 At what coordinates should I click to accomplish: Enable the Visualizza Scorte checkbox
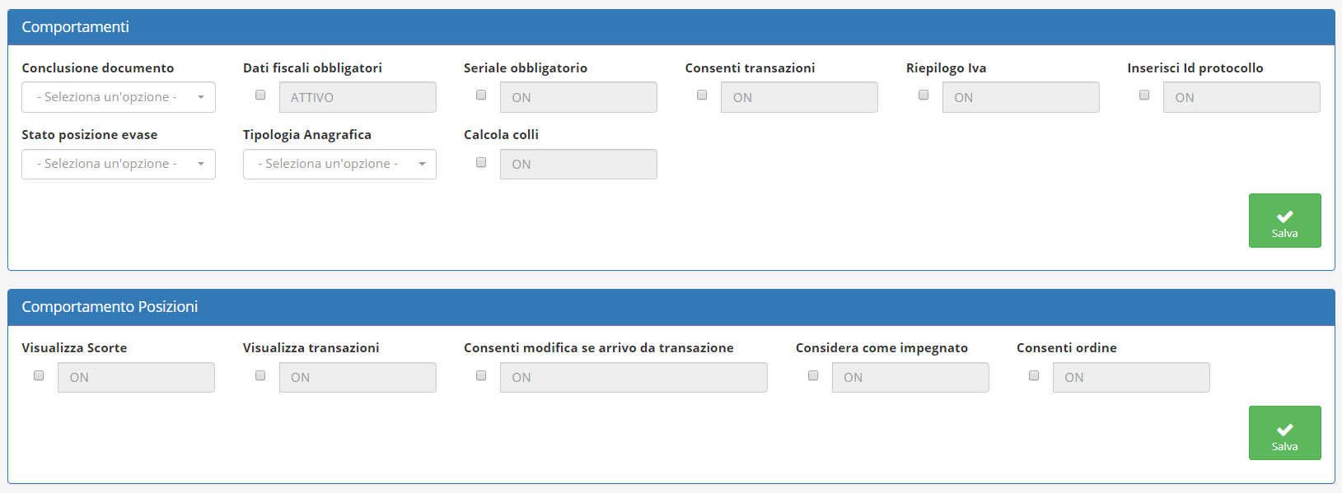point(39,375)
